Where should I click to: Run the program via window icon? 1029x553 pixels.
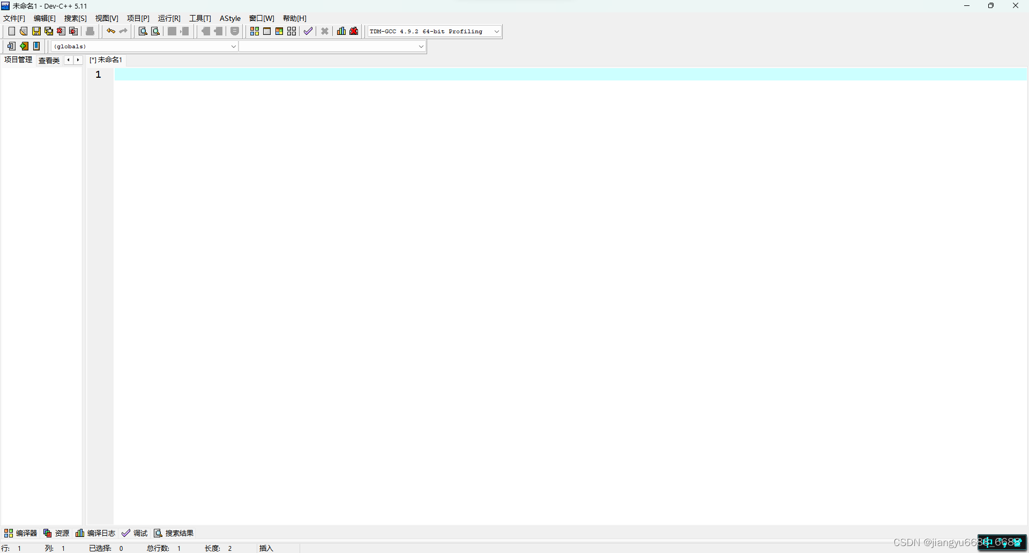pos(267,31)
